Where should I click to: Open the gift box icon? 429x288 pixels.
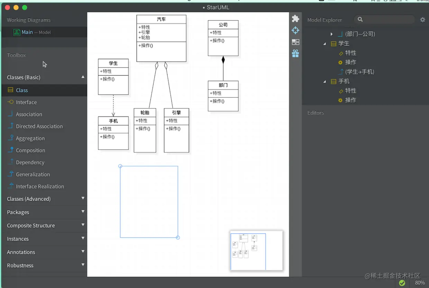295,53
